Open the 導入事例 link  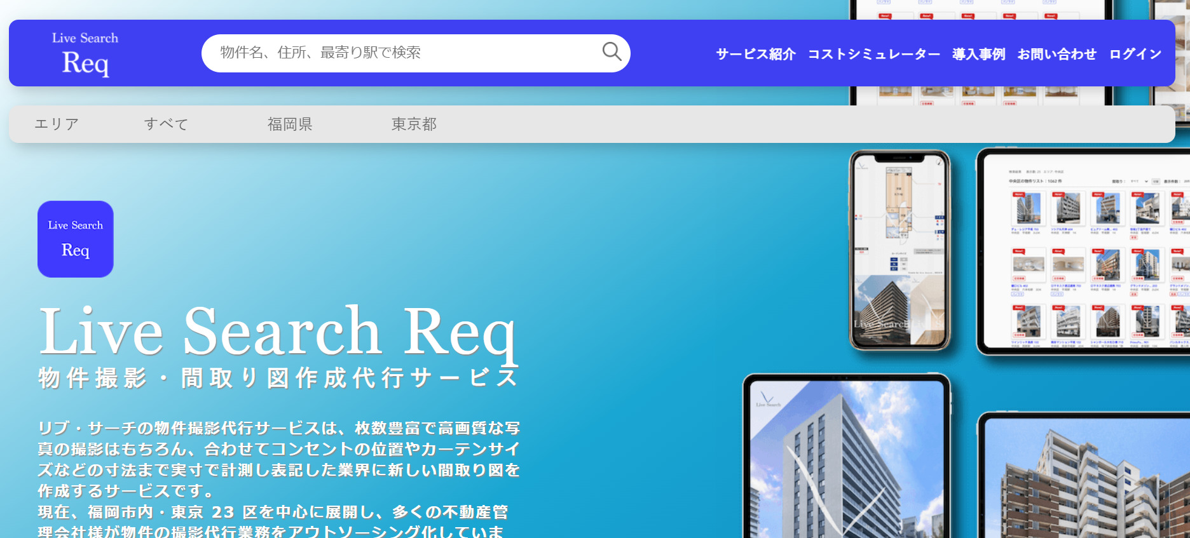978,55
